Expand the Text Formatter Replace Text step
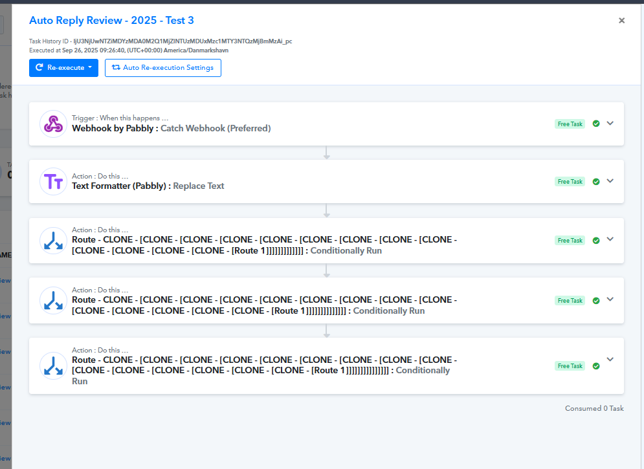 tap(610, 180)
